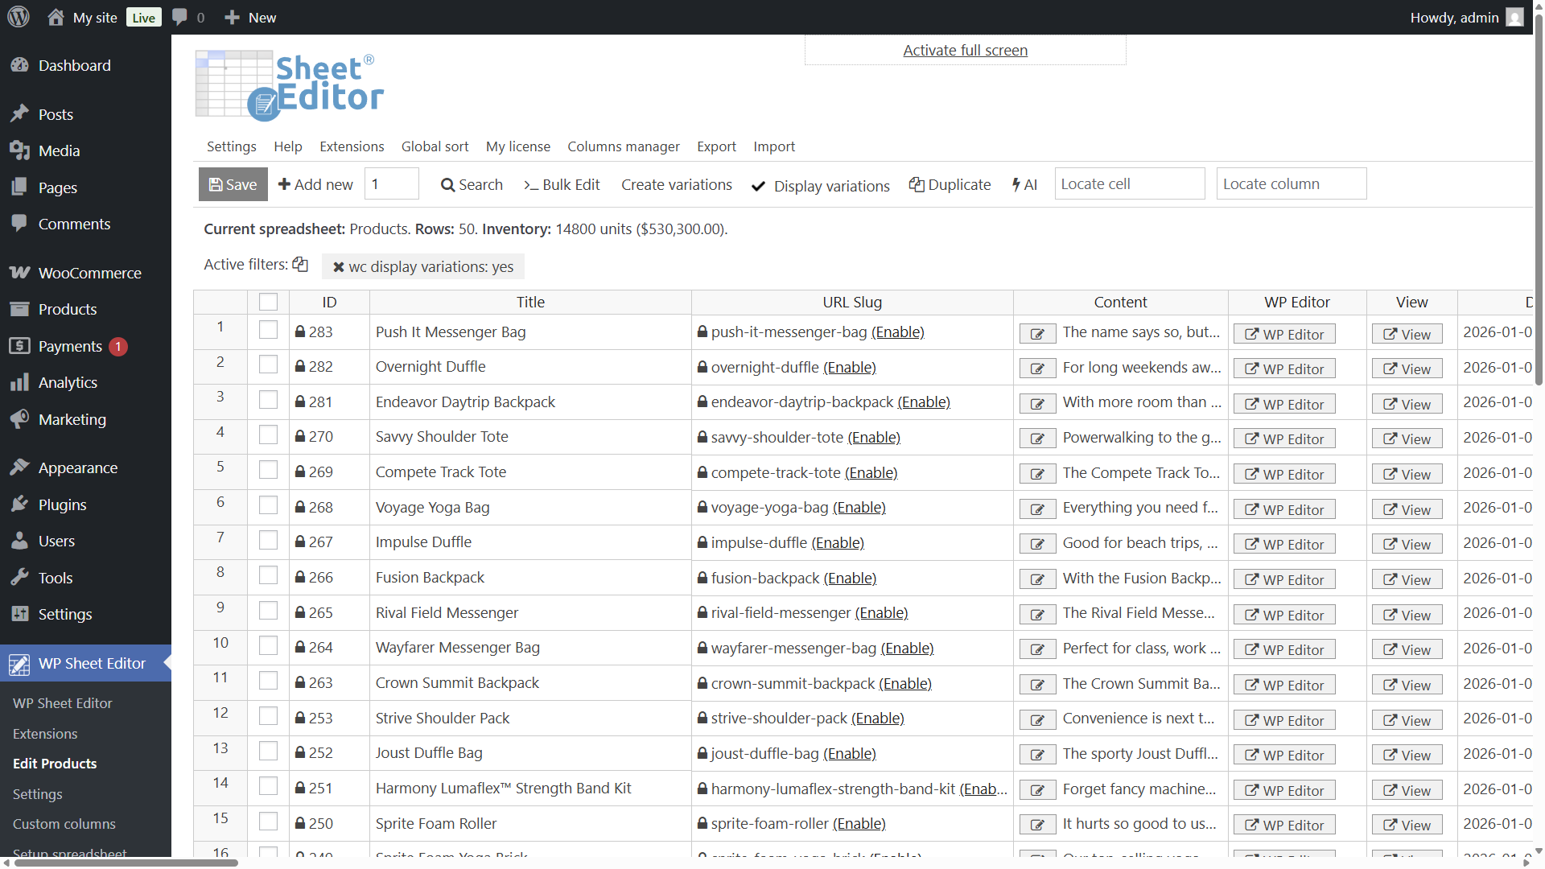This screenshot has height=869, width=1545.
Task: Open the Import menu
Action: click(x=773, y=146)
